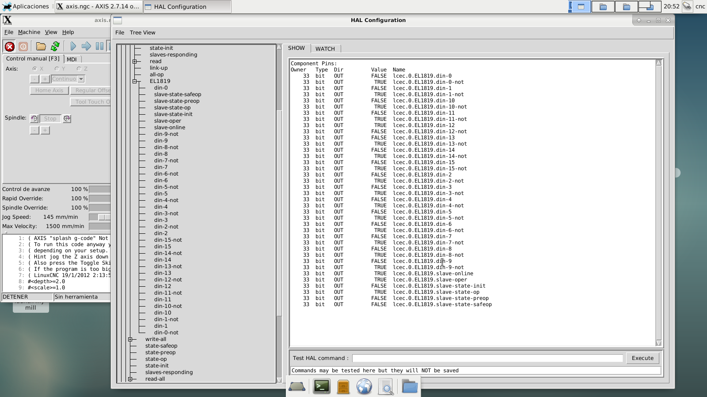Open the Aplicaciones menu
This screenshot has height=397, width=707.
[26, 6]
